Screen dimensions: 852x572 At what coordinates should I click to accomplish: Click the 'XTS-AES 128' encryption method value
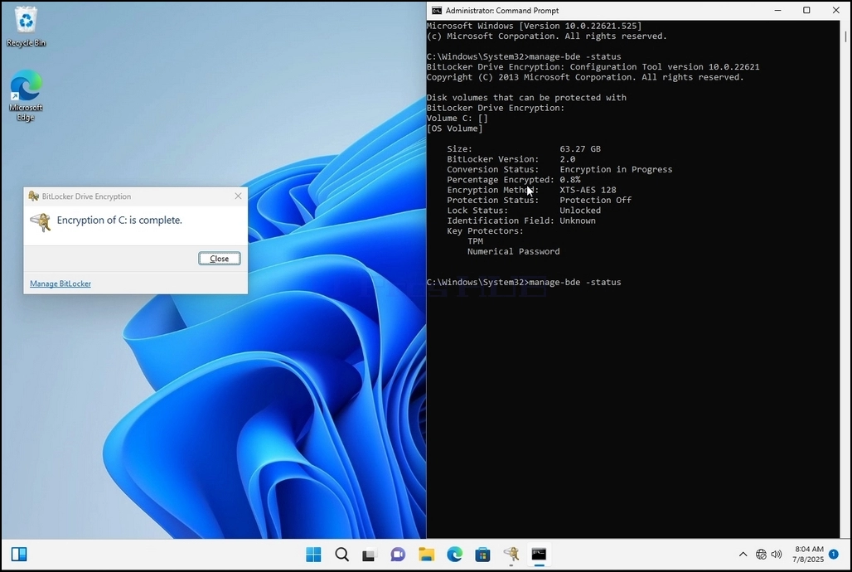coord(588,191)
